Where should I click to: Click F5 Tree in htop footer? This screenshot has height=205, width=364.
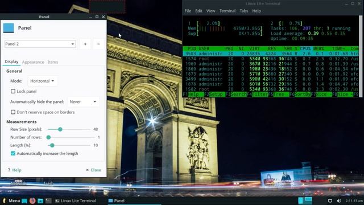point(279,95)
